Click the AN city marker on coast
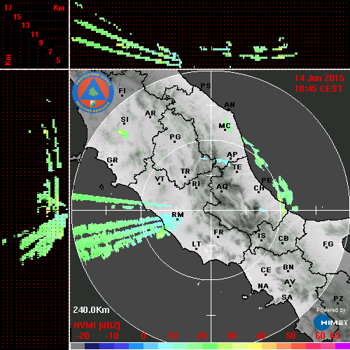The image size is (350, 350). pos(229,110)
